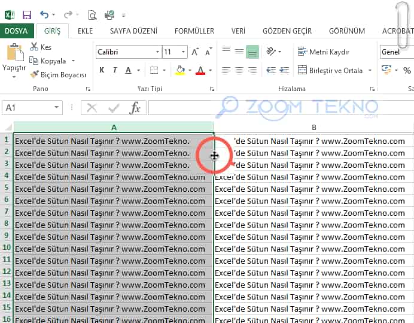Image resolution: width=414 pixels, height=323 pixels.
Task: Open Insert Function fx
Action: click(x=135, y=108)
